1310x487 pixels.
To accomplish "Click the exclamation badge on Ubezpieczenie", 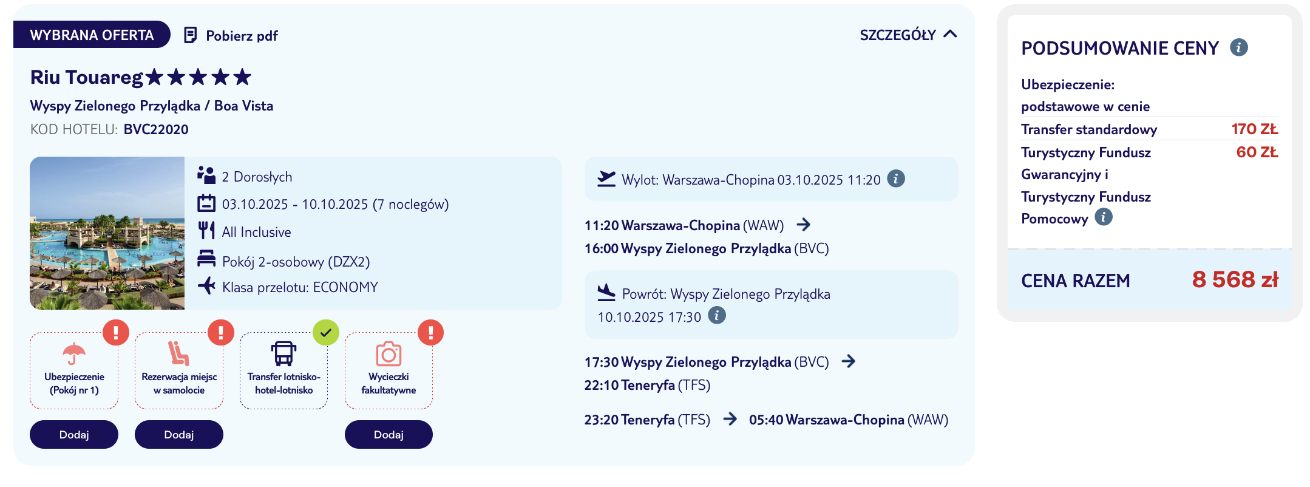I will [116, 333].
